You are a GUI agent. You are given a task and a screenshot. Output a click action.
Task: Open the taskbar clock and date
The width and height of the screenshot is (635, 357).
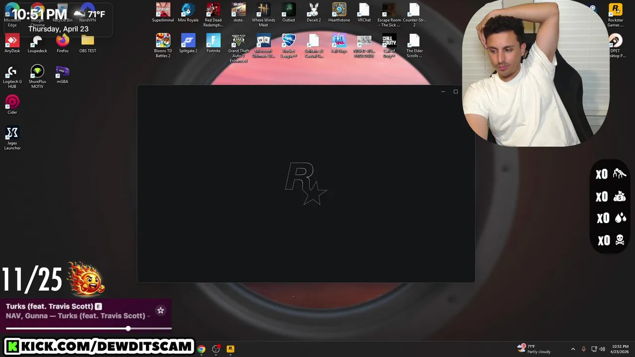click(x=620, y=349)
